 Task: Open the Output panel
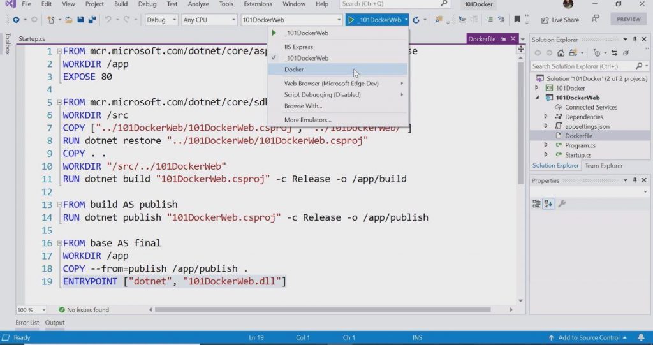point(55,323)
